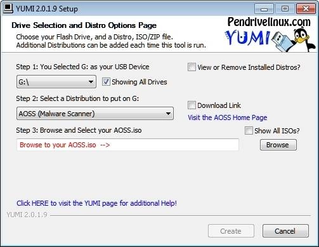Enable the Show All ISOs checkbox
319x247 pixels.
249,131
